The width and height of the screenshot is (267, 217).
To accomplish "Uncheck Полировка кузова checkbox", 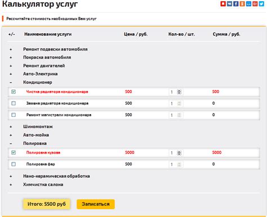I will coord(14,152).
